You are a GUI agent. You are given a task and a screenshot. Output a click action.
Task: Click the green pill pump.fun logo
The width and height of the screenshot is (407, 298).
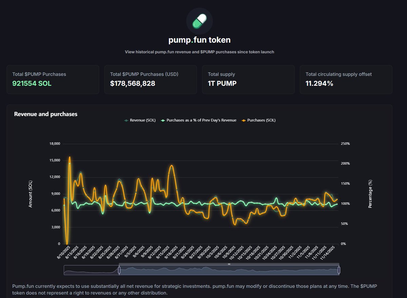(199, 21)
